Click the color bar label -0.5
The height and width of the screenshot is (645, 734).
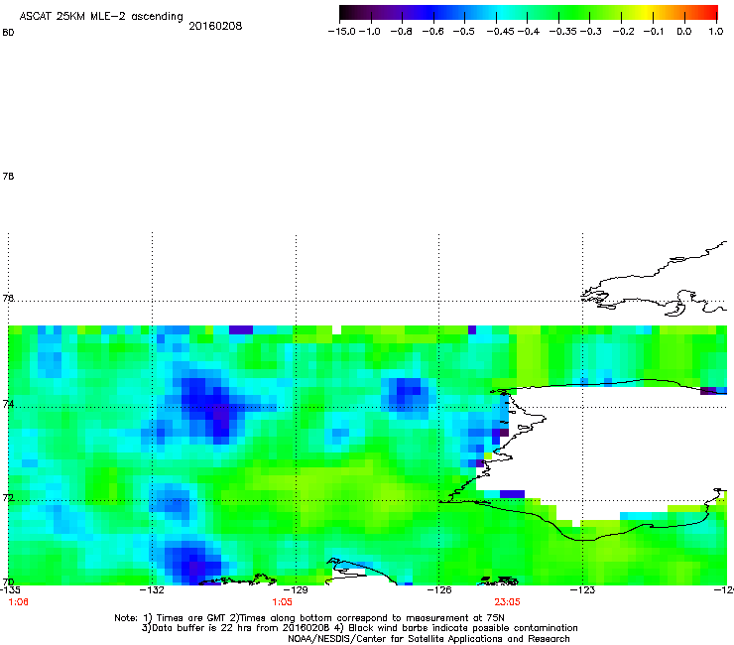[x=463, y=32]
